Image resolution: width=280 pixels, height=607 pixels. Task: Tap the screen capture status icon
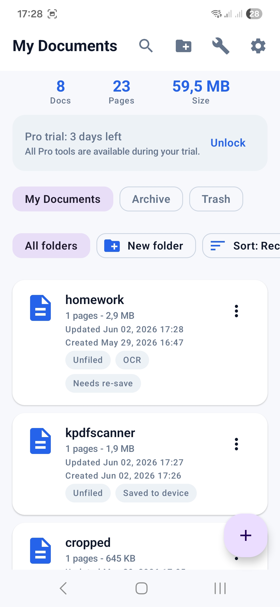coord(52,14)
